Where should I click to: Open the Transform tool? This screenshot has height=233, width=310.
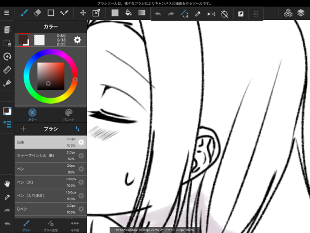tap(96, 13)
